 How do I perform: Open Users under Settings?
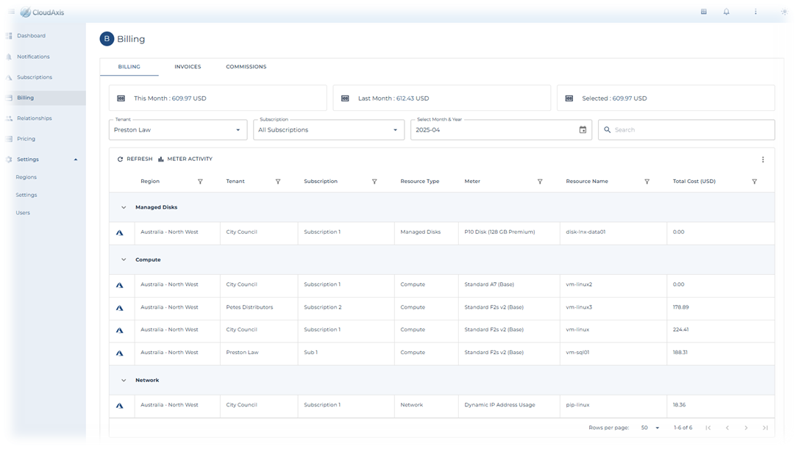[x=23, y=213]
